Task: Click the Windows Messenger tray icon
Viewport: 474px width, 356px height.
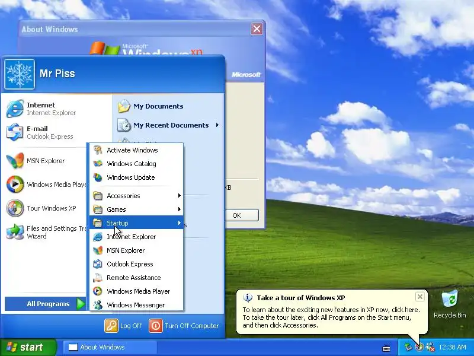Action: click(x=430, y=347)
